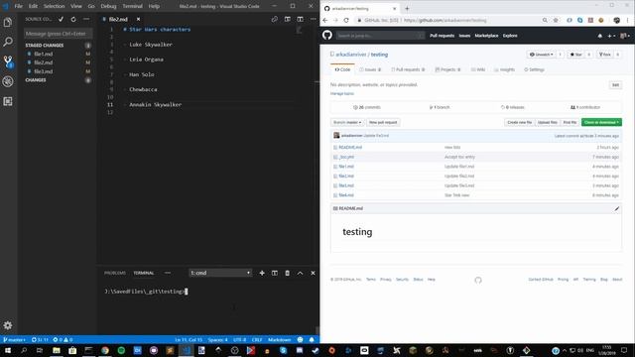Open errors and warnings count in status bar
The height and width of the screenshot is (357, 635).
point(63,339)
